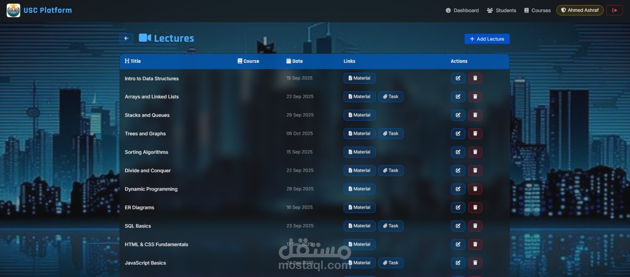Image resolution: width=630 pixels, height=277 pixels.
Task: Open Task for Trees and Graphs
Action: pyautogui.click(x=391, y=134)
